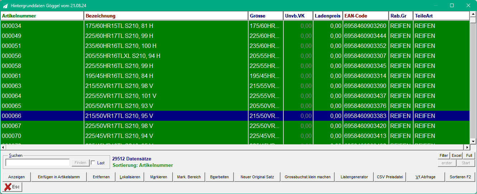The image size is (477, 194).
Task: Click the Bearbeiten button
Action: [x=219, y=177]
